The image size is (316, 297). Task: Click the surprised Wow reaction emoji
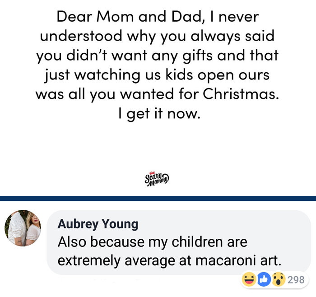pos(279,279)
